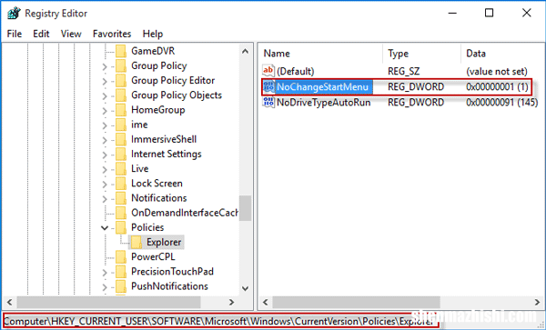Select the PowerCPL key label

pyautogui.click(x=153, y=256)
